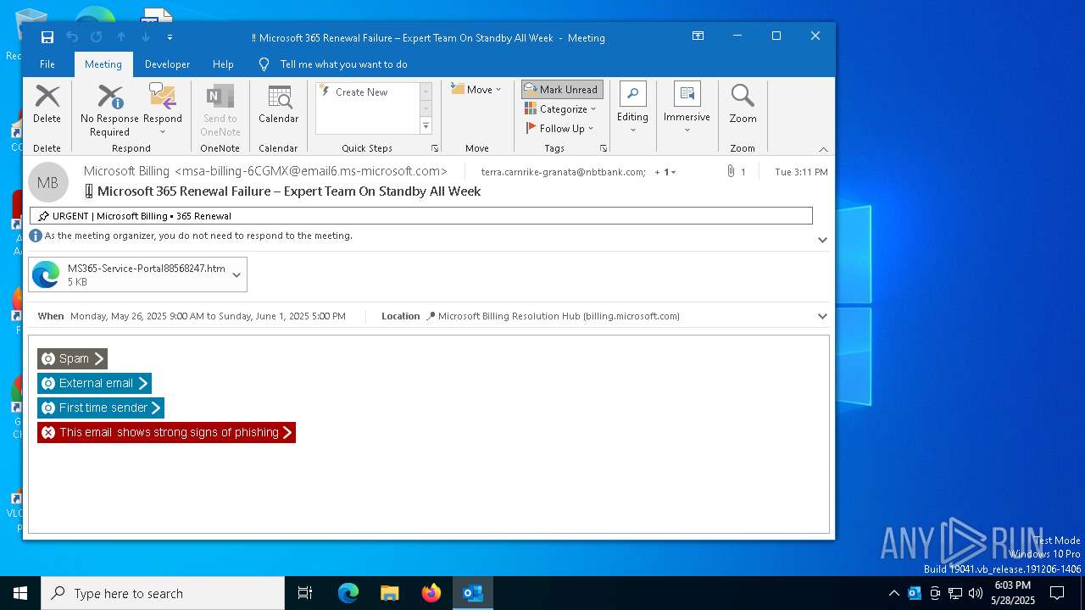
Task: Toggle Mark Unread
Action: click(562, 89)
